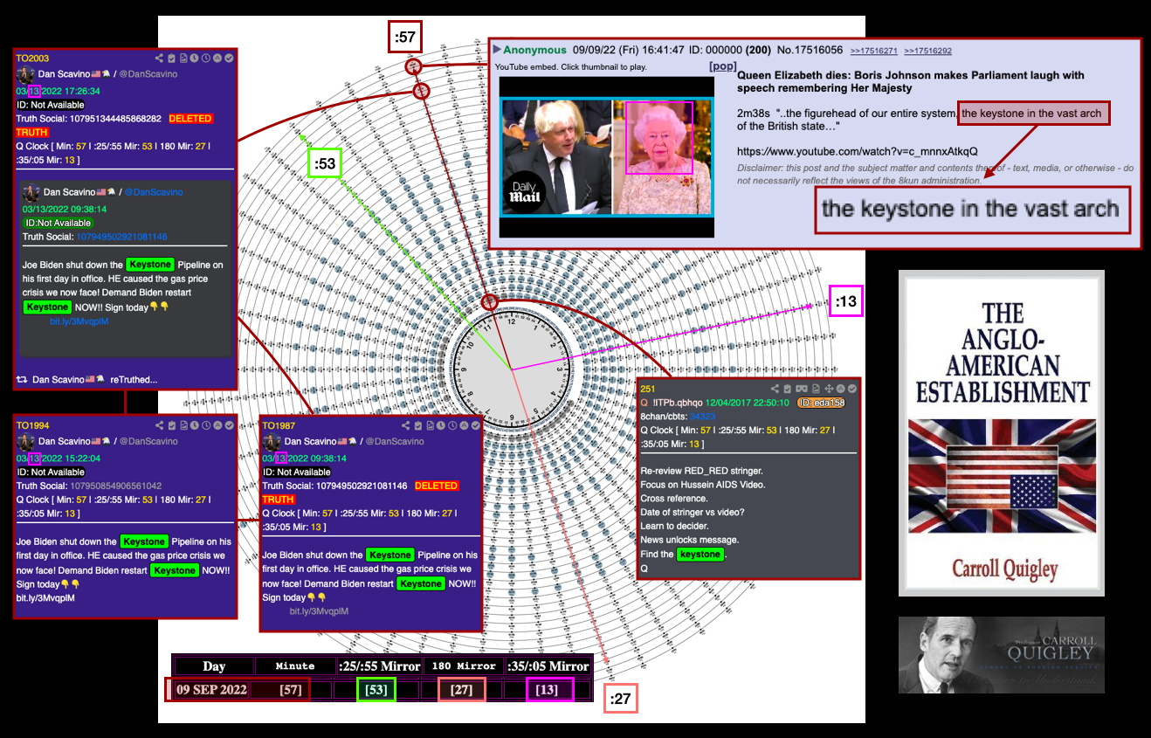Click post ID 'TO1994'

tap(32, 425)
